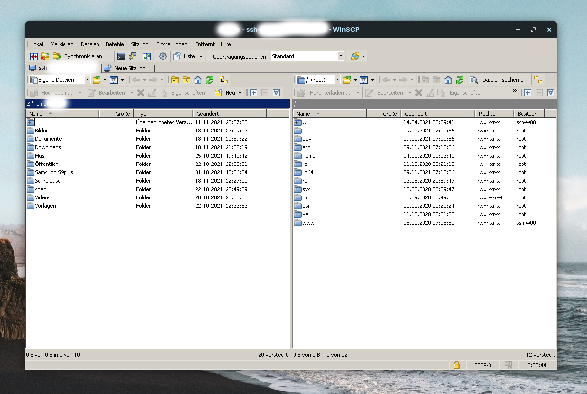
Task: Toggle the remote directory tree icon
Action: 538,80
